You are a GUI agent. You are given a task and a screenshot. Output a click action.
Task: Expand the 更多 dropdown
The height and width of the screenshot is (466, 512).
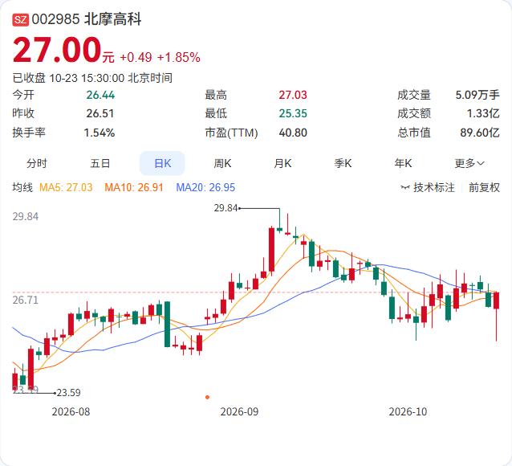[x=469, y=163]
